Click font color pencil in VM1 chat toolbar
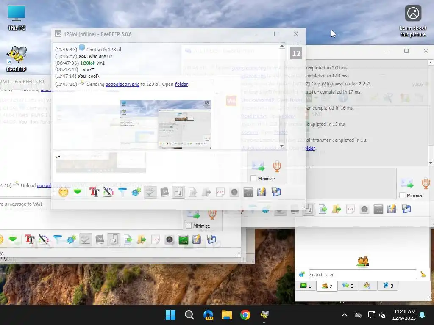This screenshot has width=434, height=325. [44, 240]
